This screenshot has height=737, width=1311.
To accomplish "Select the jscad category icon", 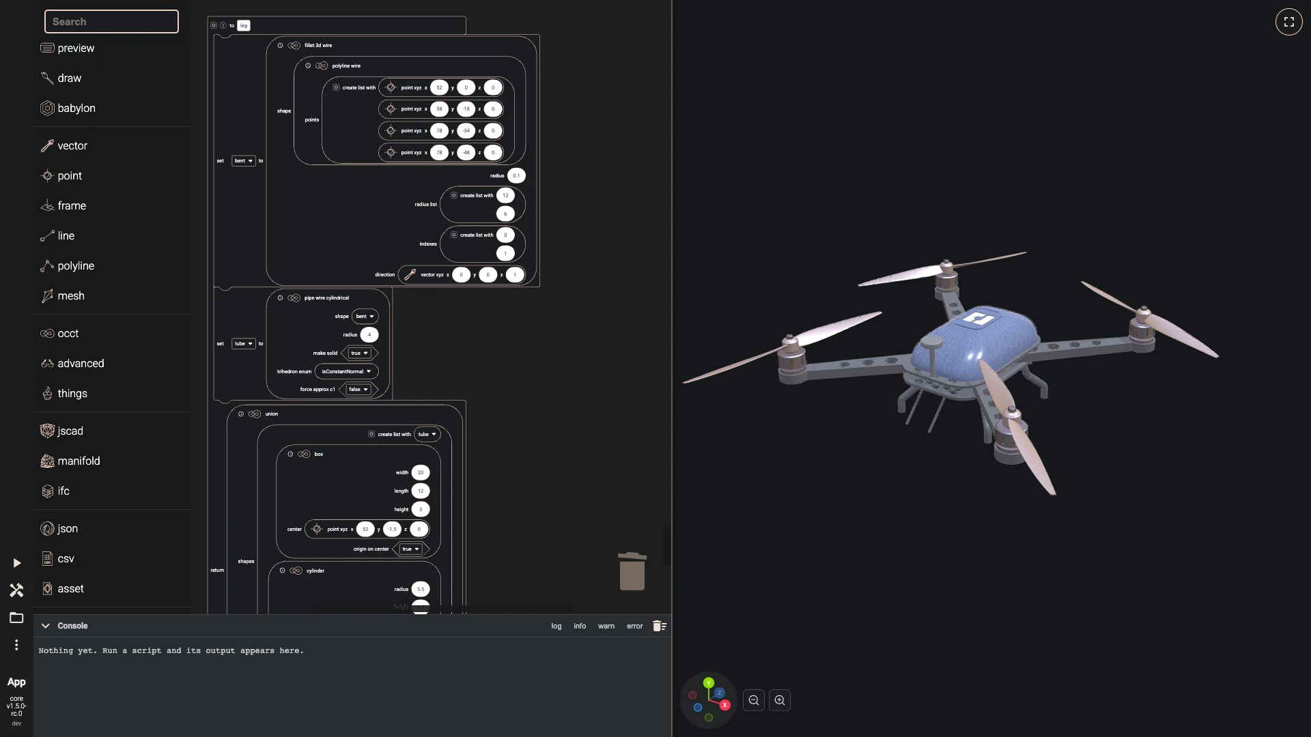I will point(47,431).
